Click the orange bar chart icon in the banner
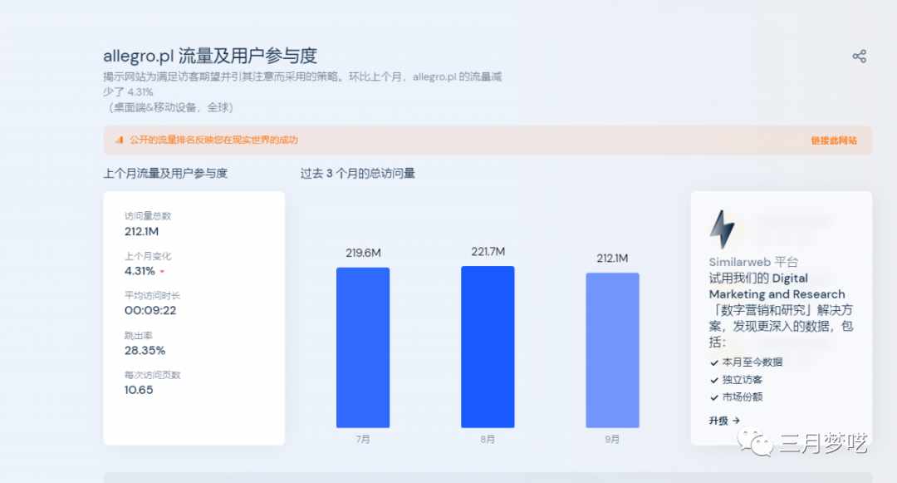This screenshot has width=897, height=483. click(x=120, y=140)
